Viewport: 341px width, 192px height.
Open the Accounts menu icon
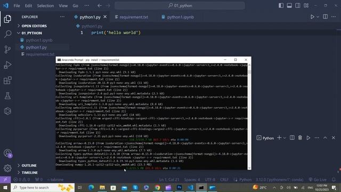tap(7, 153)
